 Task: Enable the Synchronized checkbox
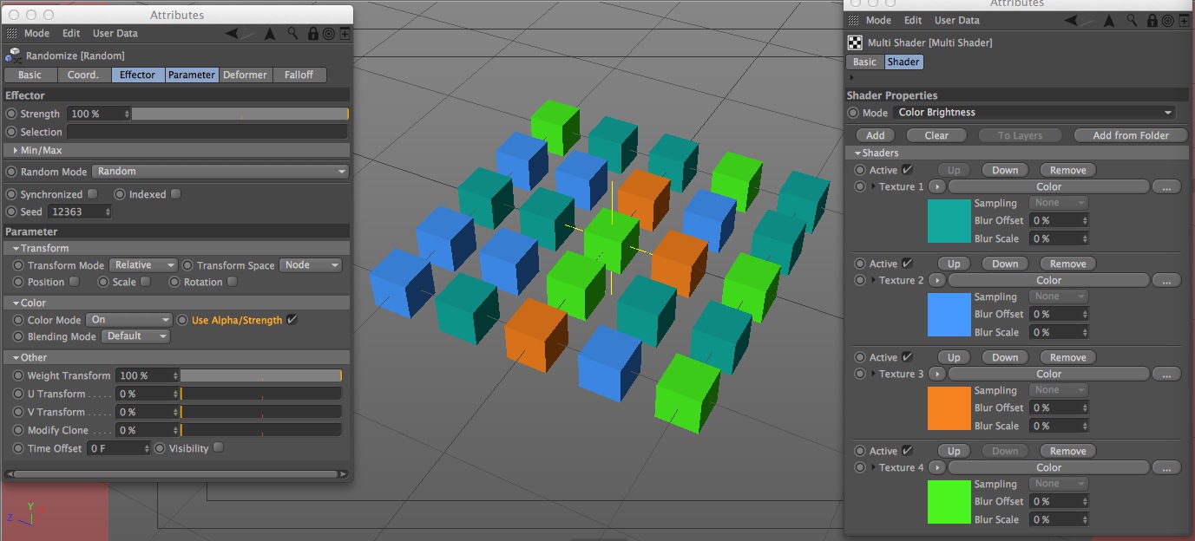coord(92,194)
